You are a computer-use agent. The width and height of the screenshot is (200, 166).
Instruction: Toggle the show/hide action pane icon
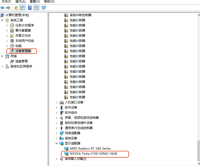(x=36, y=8)
